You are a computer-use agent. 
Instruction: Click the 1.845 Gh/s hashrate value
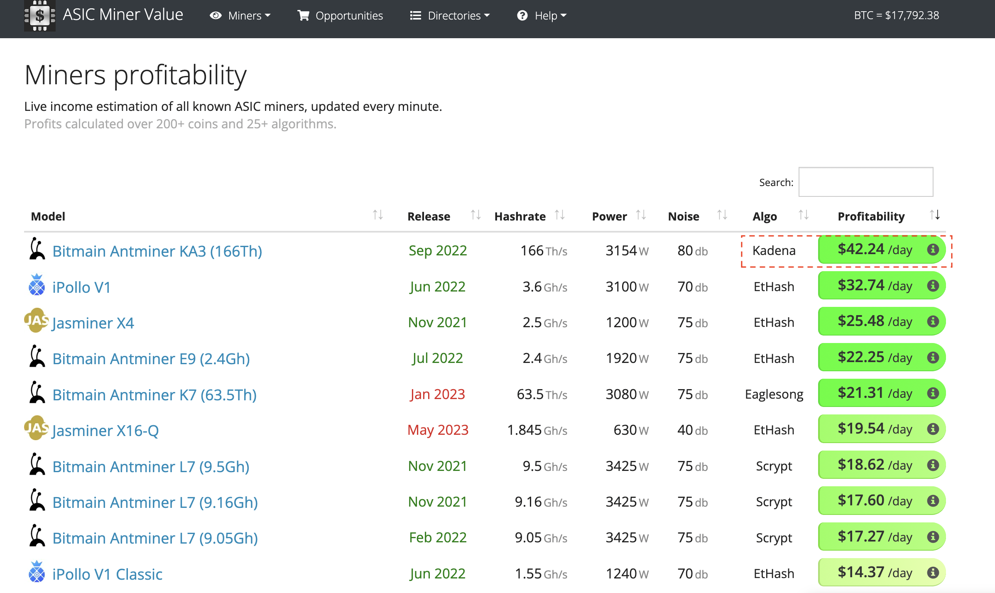click(x=537, y=430)
